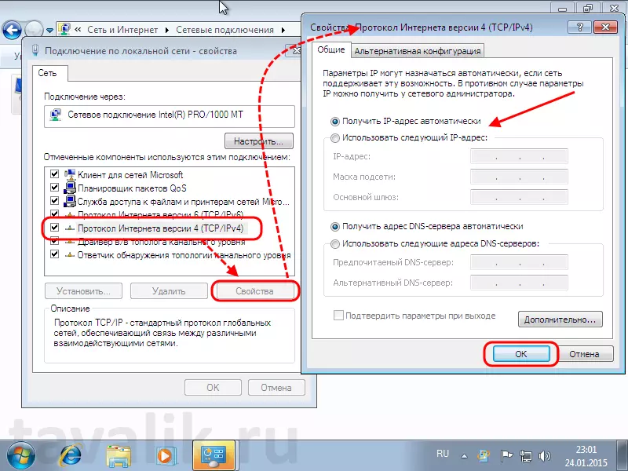Click the 'Предпочитаемый DNS-сервер' field

point(519,263)
